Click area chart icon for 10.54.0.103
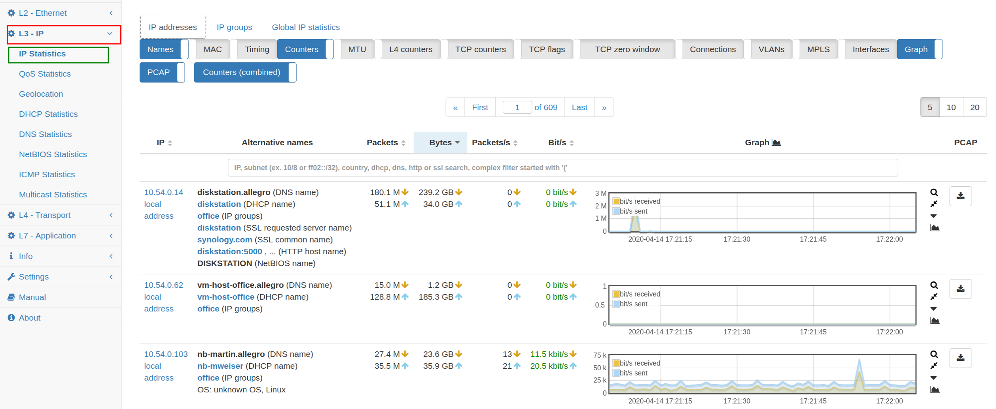Screen dimensions: 996x409 tap(935, 390)
